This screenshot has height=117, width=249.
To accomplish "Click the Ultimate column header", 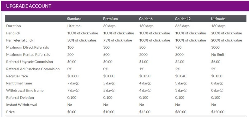I will click(x=218, y=19).
